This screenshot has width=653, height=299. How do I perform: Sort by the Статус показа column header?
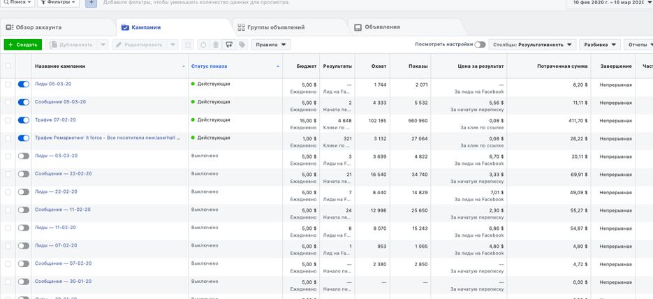click(210, 66)
